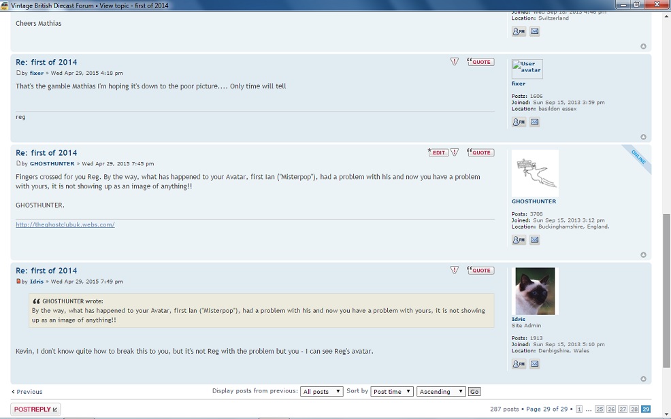Expand the 'Ascending' order dropdown
Viewport: 671px width, 419px height.
click(441, 392)
